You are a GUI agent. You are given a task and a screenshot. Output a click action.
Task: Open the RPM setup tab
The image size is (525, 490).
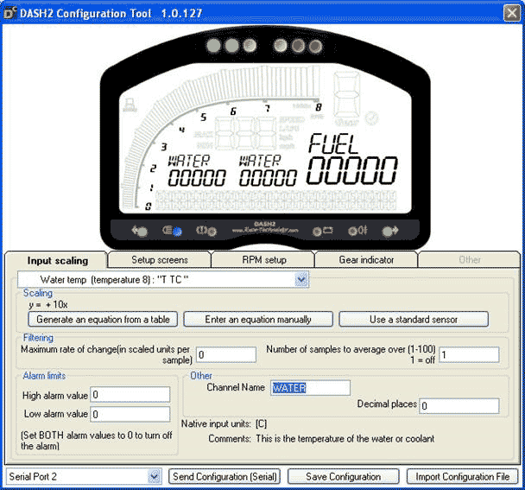tap(262, 259)
